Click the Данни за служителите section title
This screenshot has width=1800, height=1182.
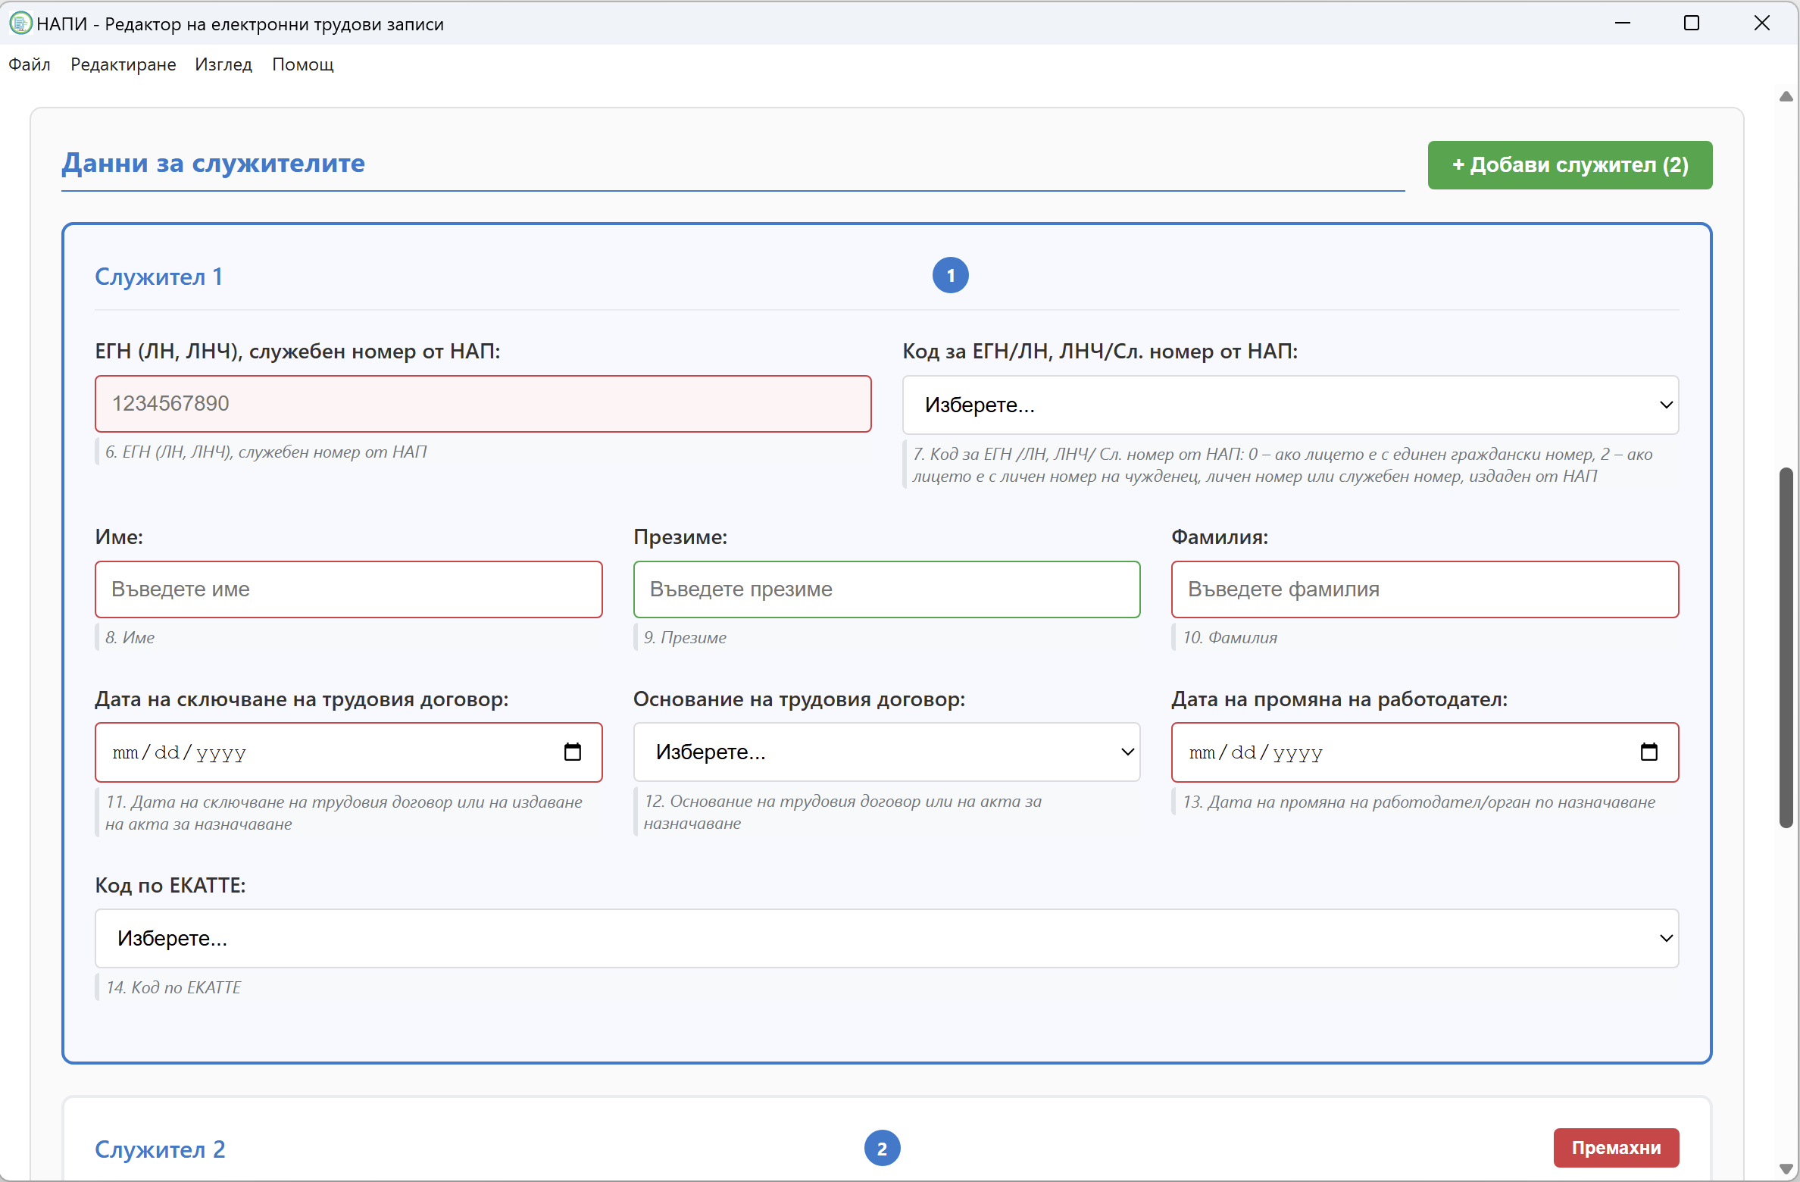pyautogui.click(x=213, y=163)
